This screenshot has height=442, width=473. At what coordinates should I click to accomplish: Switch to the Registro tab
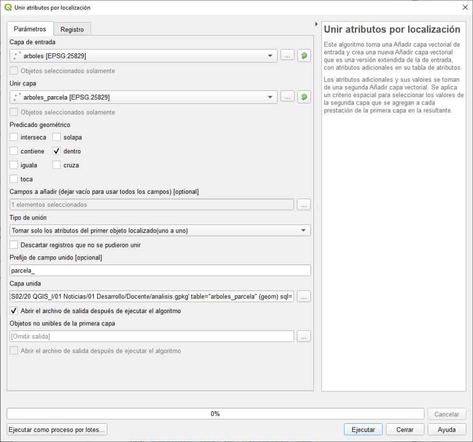coord(72,29)
